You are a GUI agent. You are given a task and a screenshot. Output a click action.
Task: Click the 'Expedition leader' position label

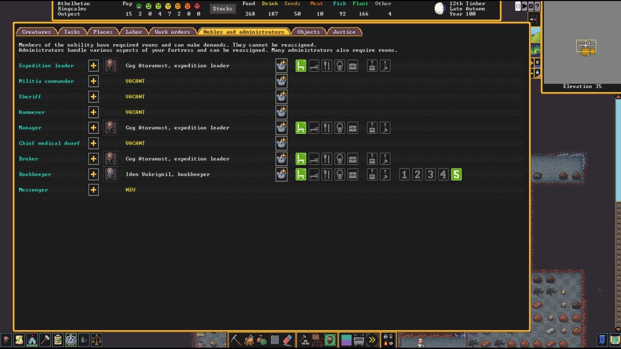tap(46, 66)
